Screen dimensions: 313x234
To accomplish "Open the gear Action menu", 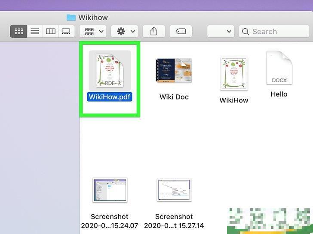I will 124,31.
